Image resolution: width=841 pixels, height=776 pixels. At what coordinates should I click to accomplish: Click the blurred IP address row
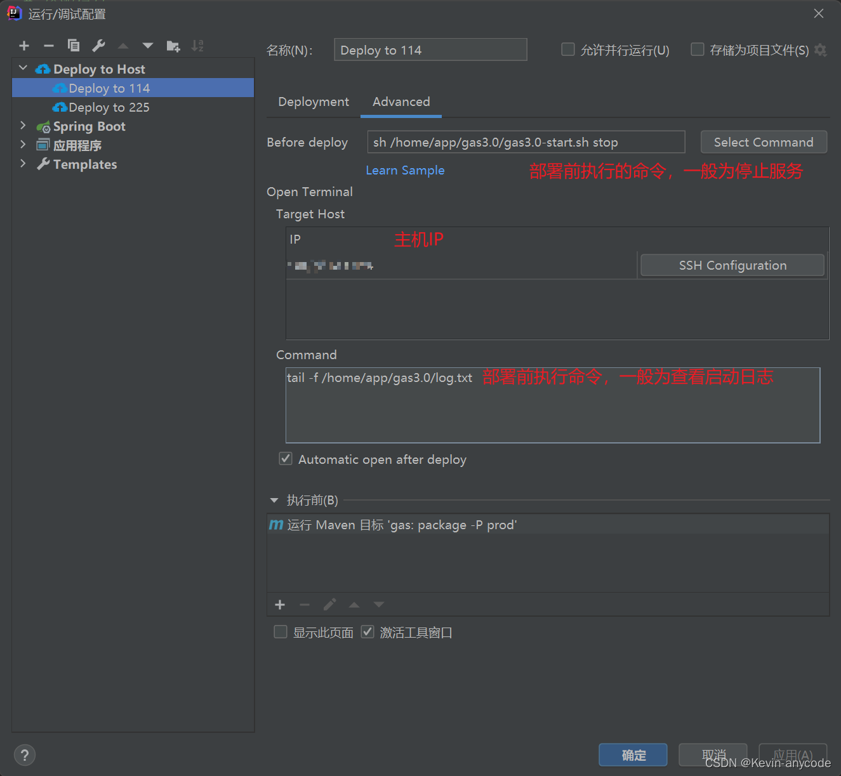pos(461,266)
